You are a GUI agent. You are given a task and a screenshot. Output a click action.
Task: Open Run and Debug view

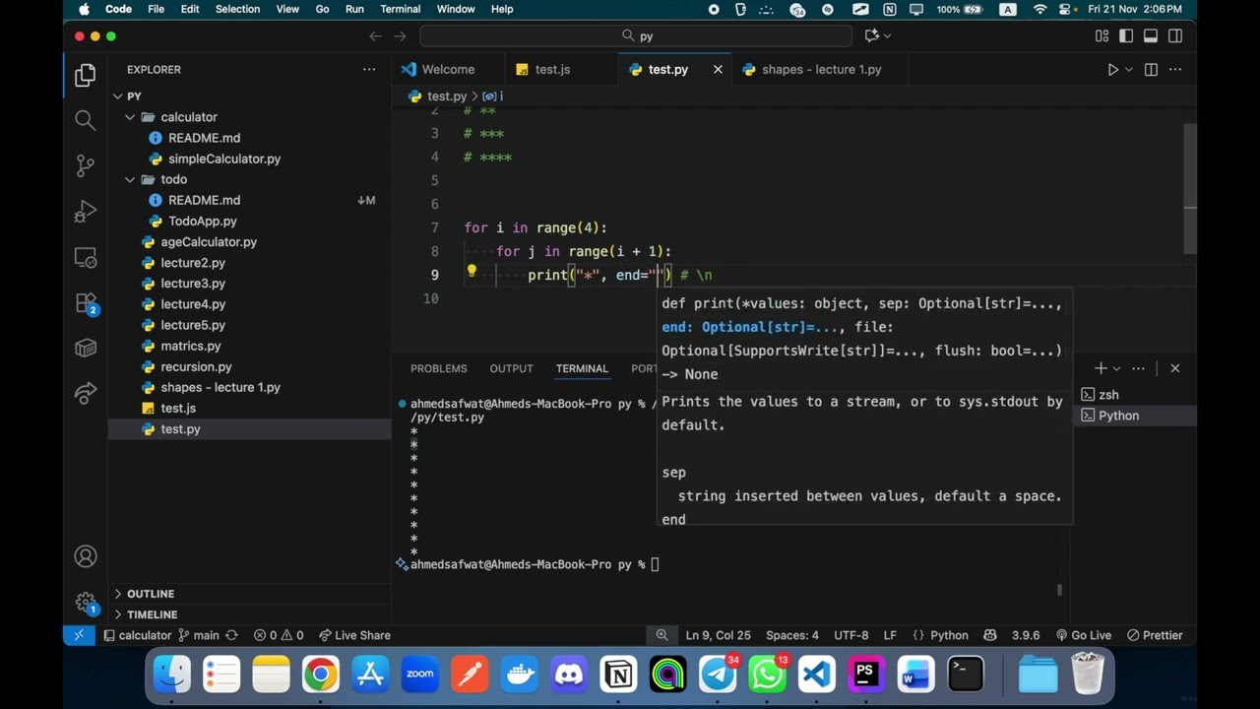pos(86,212)
